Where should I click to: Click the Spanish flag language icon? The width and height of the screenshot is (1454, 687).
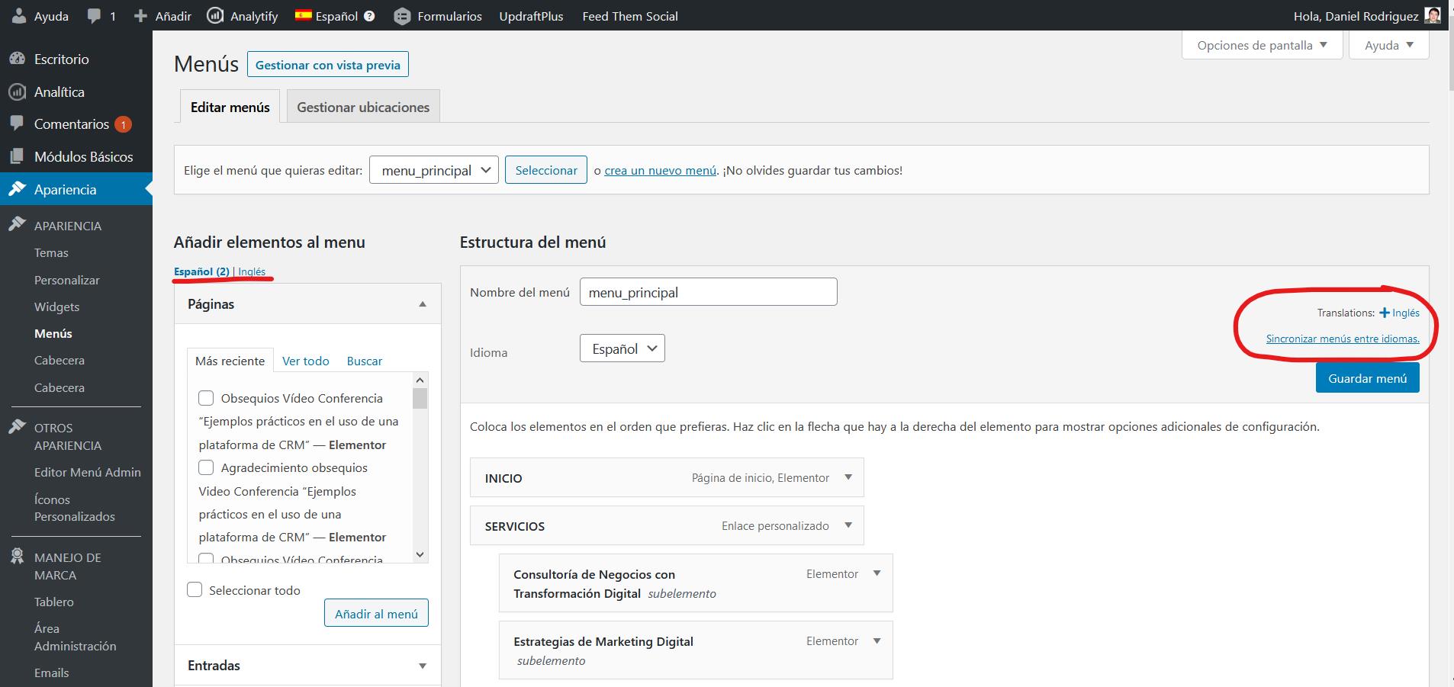pyautogui.click(x=304, y=15)
